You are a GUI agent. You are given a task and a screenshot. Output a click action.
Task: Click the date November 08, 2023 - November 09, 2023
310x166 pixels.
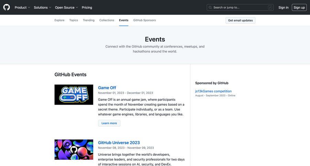coord(126,148)
